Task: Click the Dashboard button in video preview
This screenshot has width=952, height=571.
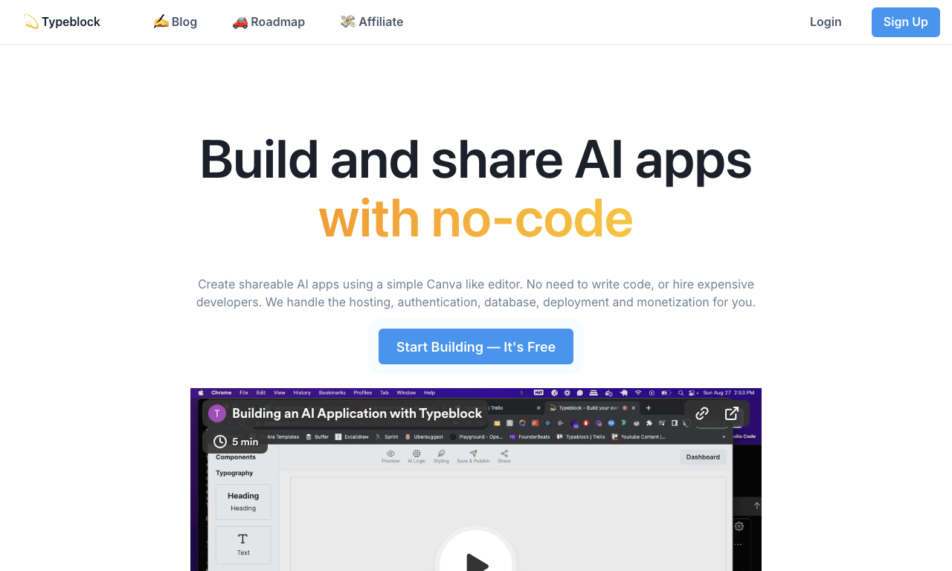Action: click(703, 457)
